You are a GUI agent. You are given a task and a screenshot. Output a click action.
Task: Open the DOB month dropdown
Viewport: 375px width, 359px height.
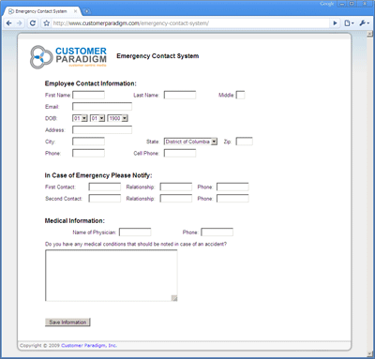pyautogui.click(x=80, y=118)
